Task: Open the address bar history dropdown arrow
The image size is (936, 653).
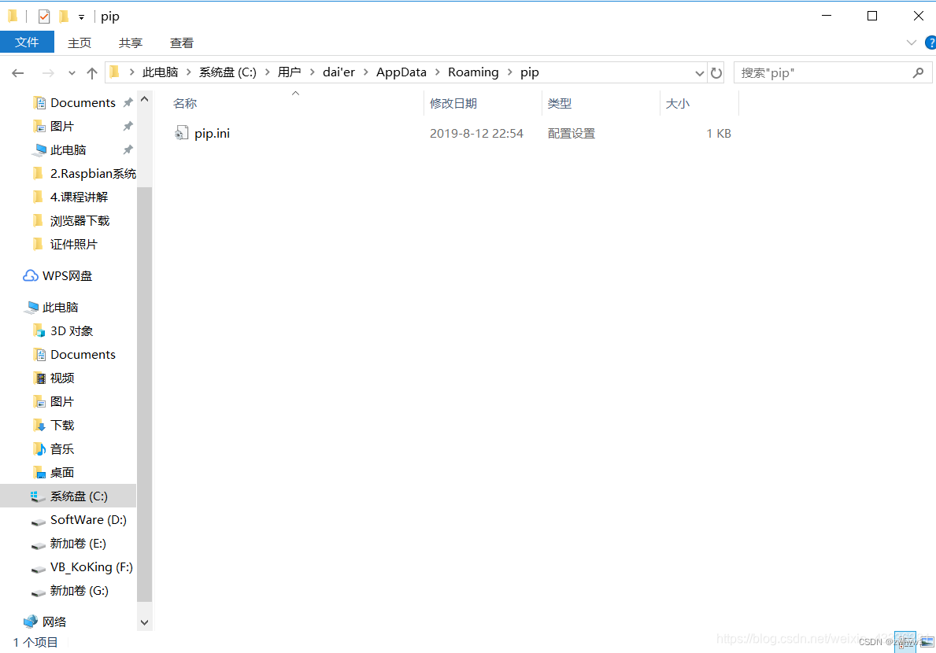Action: [x=699, y=72]
